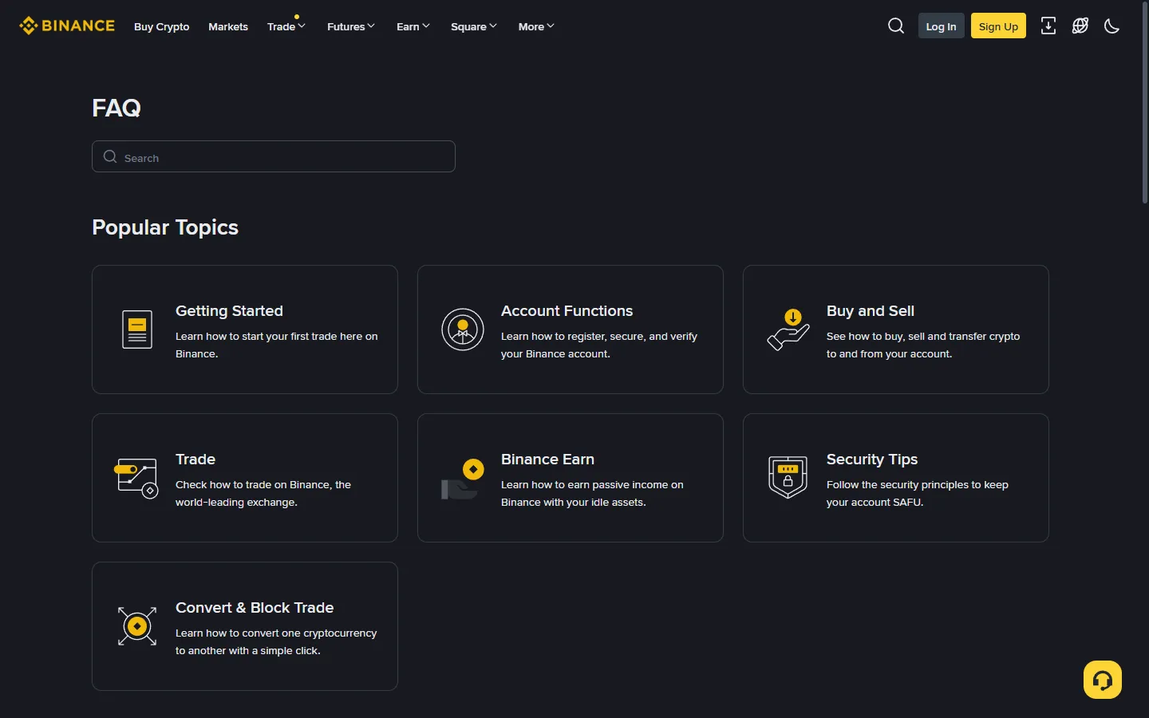Image resolution: width=1149 pixels, height=718 pixels.
Task: Open the Security Tips topic title
Action: (872, 460)
